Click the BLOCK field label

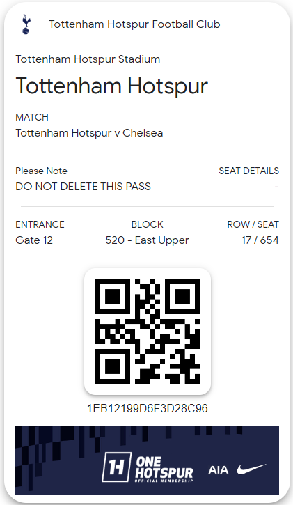(147, 224)
